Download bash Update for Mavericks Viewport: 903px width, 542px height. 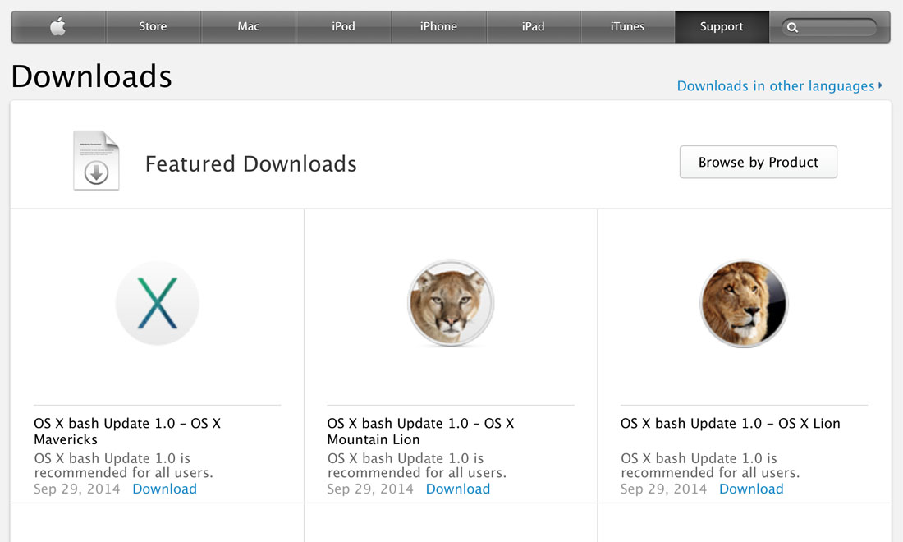[x=164, y=489]
